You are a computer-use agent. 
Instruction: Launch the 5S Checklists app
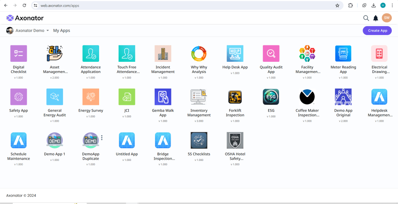pos(199,141)
